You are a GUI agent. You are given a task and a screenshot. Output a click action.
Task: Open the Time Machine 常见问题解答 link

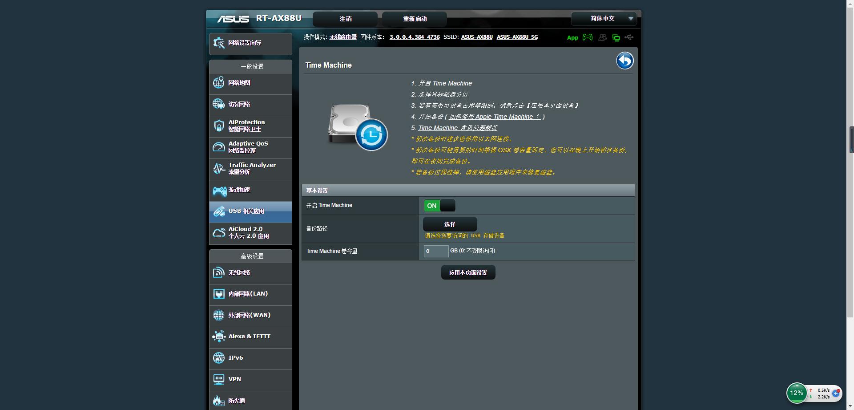tap(458, 128)
